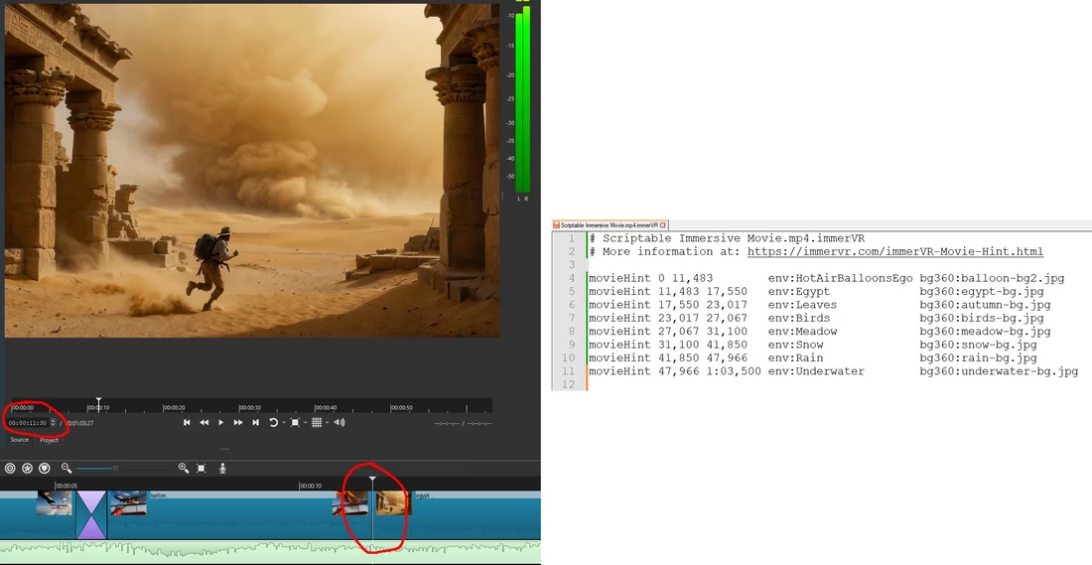This screenshot has height=565, width=1092.
Task: Click the rewind playback icon
Action: point(204,423)
